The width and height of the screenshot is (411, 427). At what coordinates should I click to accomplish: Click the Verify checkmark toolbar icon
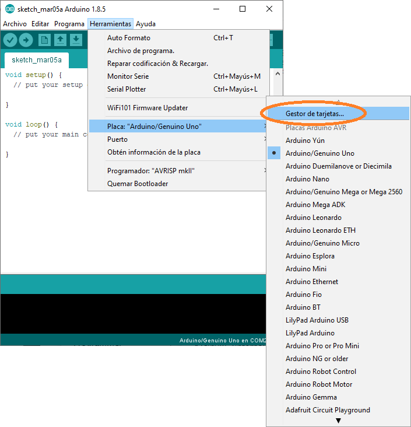(x=10, y=40)
